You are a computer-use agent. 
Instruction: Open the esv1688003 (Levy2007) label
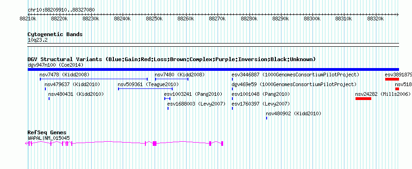[x=197, y=104]
